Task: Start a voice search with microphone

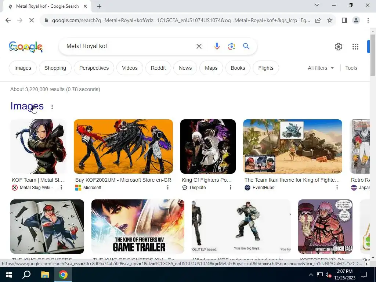Action: point(217,46)
